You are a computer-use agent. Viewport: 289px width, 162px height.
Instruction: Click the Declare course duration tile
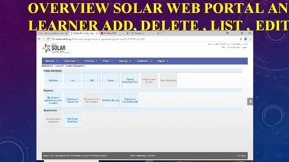click(149, 80)
